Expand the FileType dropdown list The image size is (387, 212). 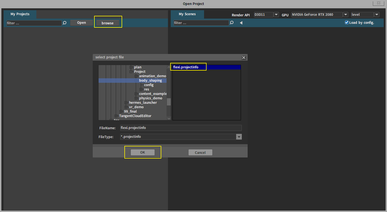click(239, 137)
